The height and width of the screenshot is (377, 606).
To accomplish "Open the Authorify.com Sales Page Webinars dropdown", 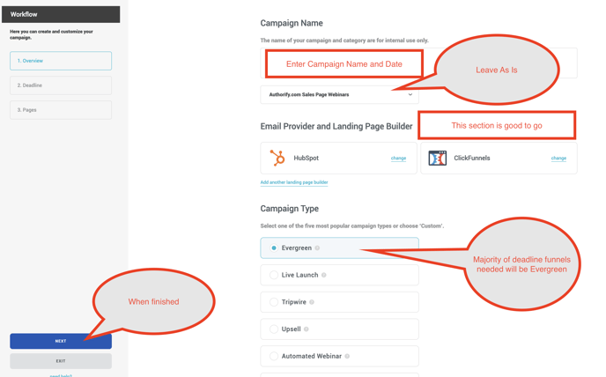I will coord(339,94).
